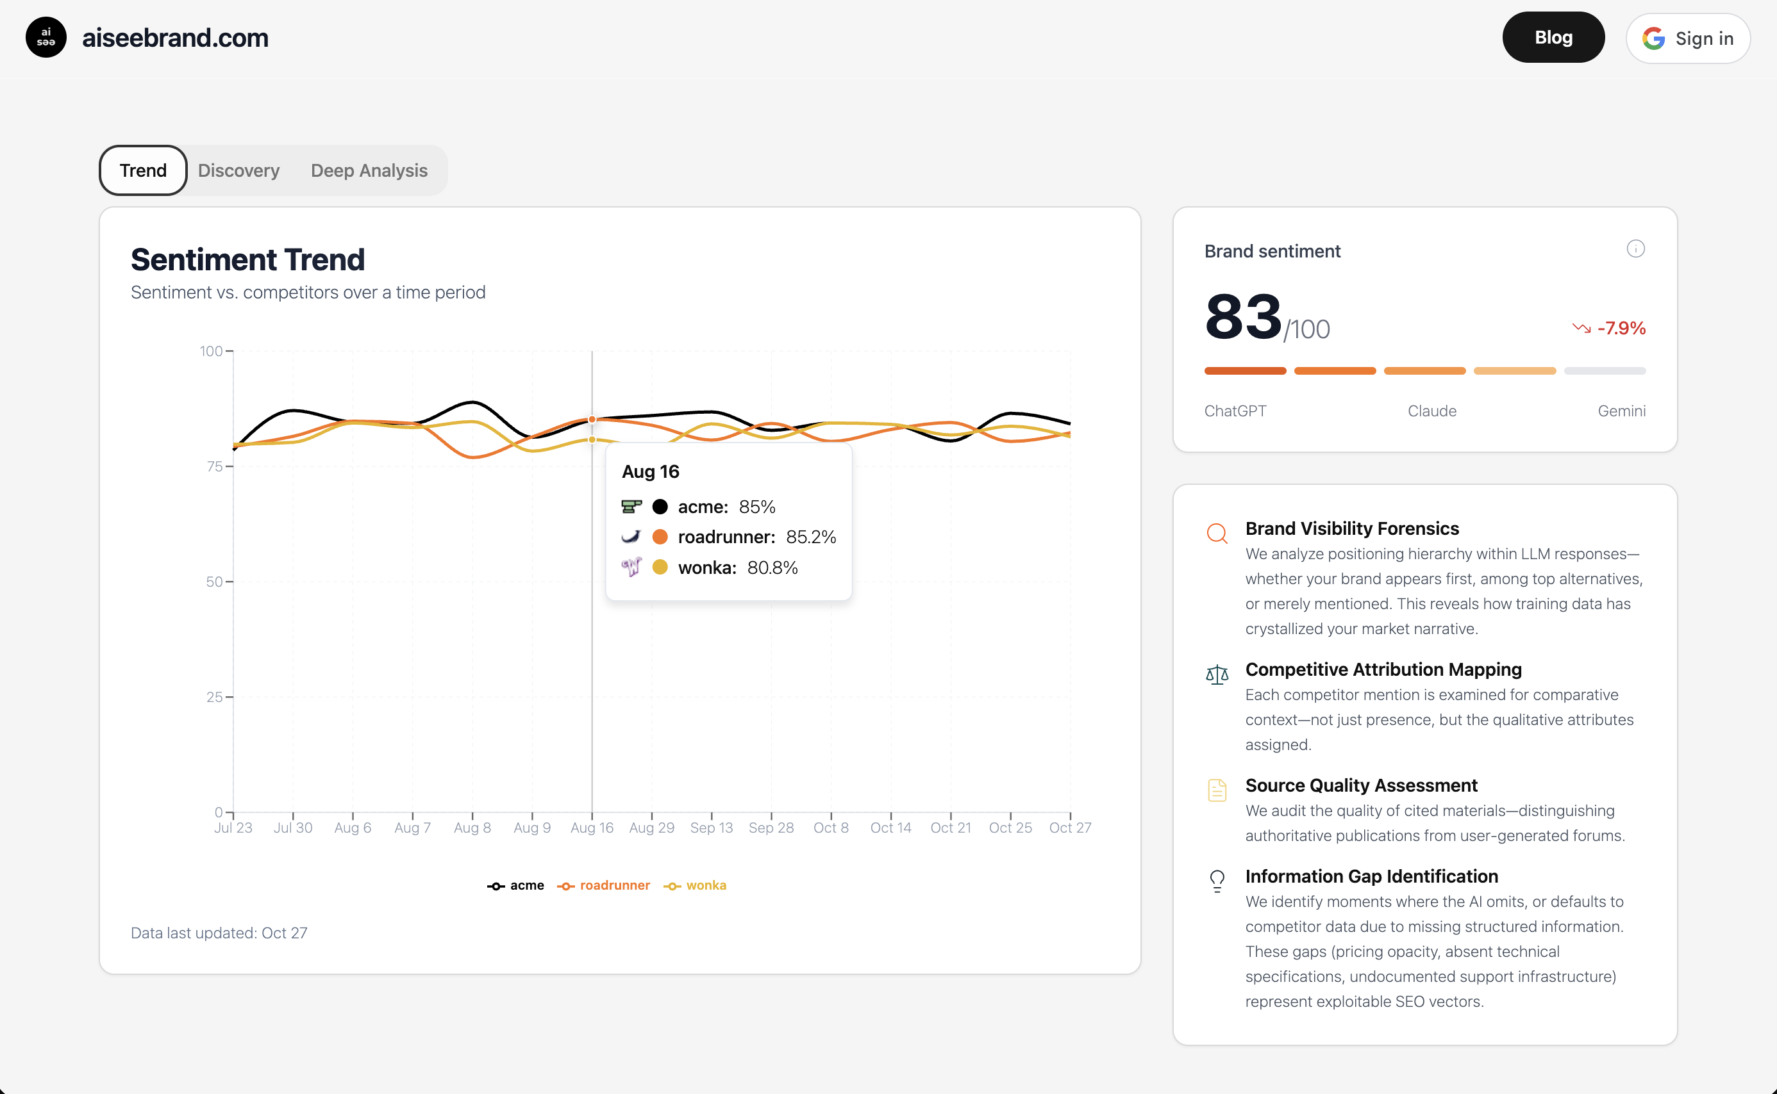Image resolution: width=1777 pixels, height=1094 pixels.
Task: Click the red downward trend arrow icon
Action: pos(1583,327)
